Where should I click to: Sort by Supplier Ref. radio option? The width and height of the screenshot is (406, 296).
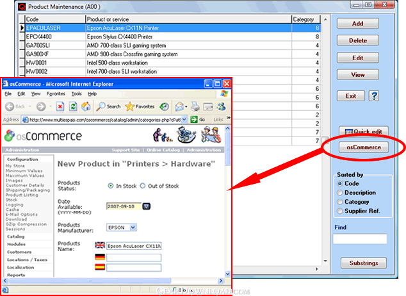339,211
